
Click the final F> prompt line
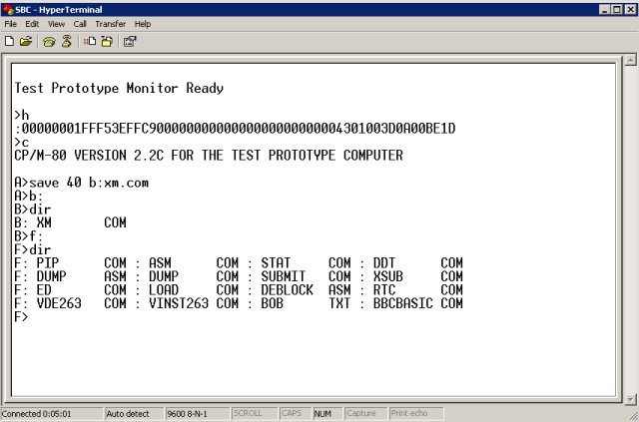pos(21,316)
